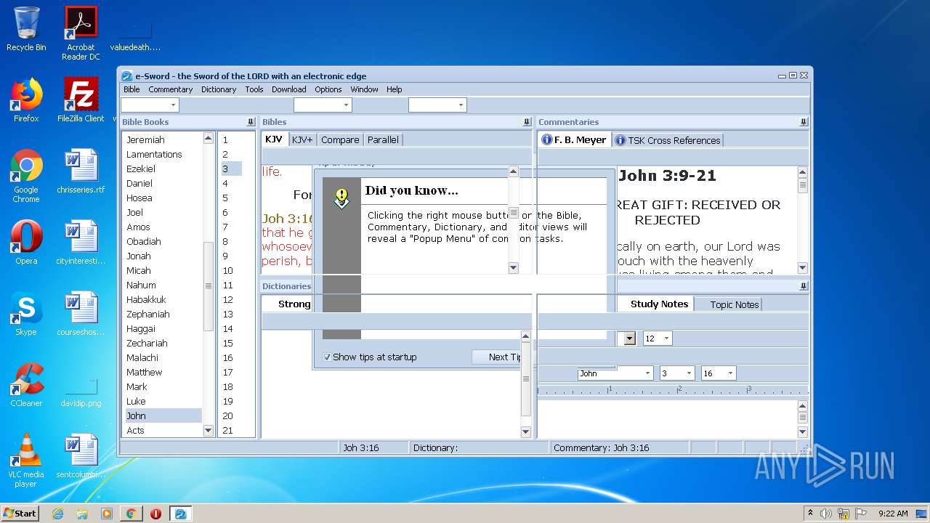Launch CCleaner desktop shortcut
Image resolution: width=930 pixels, height=523 pixels.
point(26,385)
